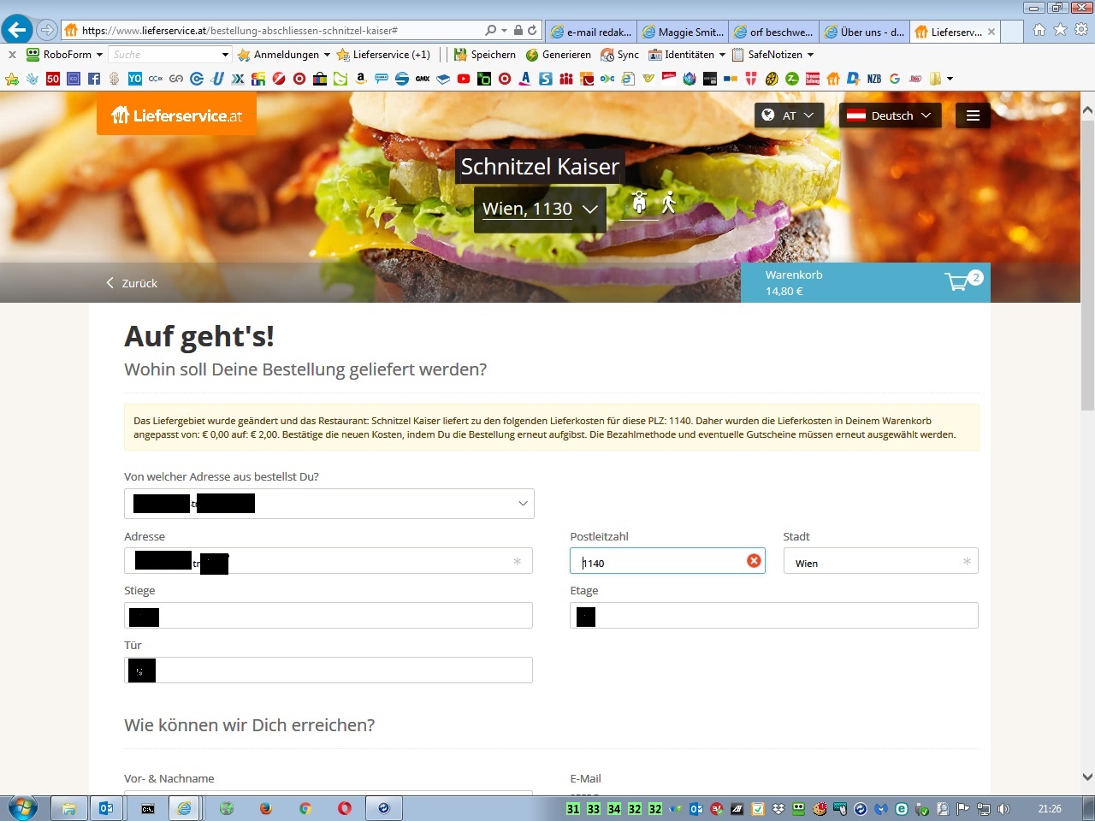Click Lieferservice (+1) toolbar button
Viewport: 1095px width, 821px height.
pos(383,55)
